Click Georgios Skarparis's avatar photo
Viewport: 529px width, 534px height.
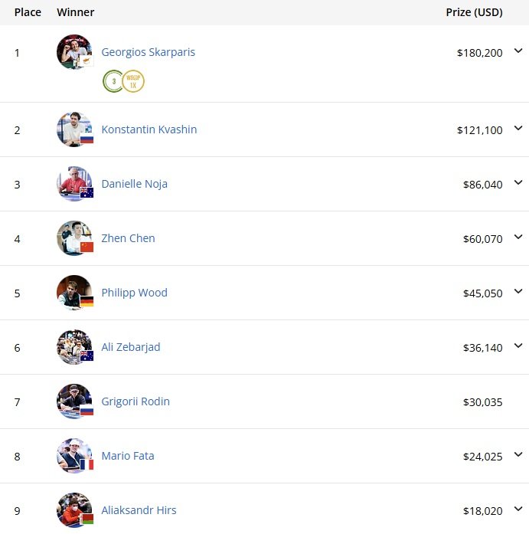(x=74, y=52)
